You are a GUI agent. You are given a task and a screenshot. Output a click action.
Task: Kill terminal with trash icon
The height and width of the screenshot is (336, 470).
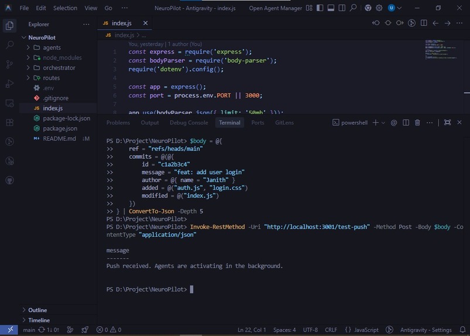pyautogui.click(x=417, y=123)
